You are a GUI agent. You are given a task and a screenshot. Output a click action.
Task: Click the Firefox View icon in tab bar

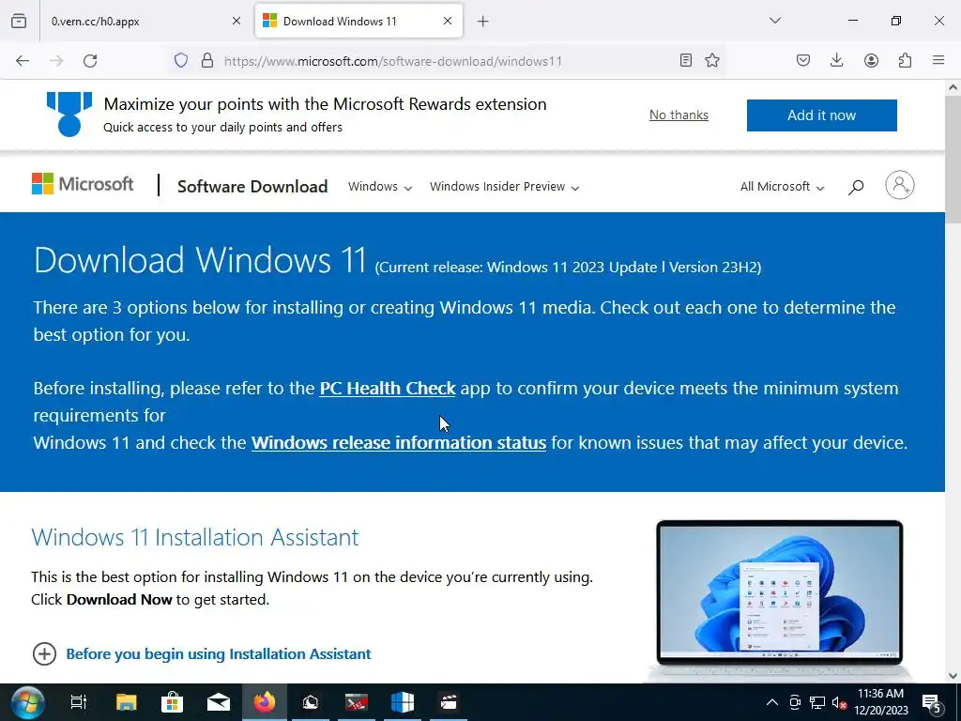19,22
